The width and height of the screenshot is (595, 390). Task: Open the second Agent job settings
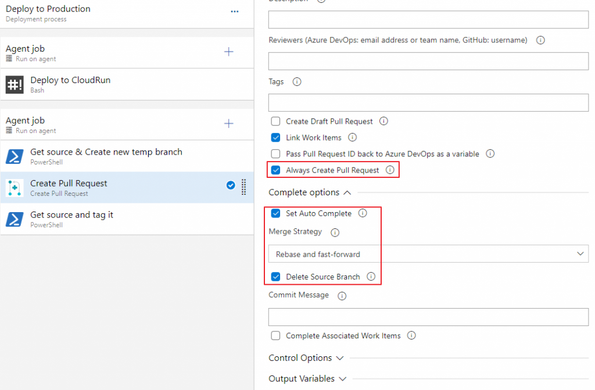coord(127,124)
